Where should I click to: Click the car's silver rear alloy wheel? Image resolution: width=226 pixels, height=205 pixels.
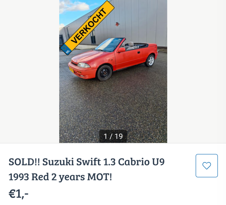(151, 61)
